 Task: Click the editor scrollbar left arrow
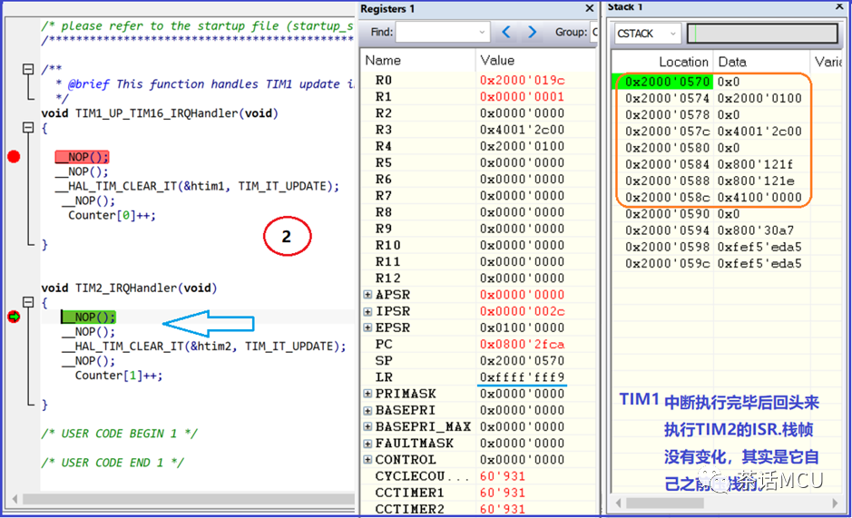click(x=15, y=499)
